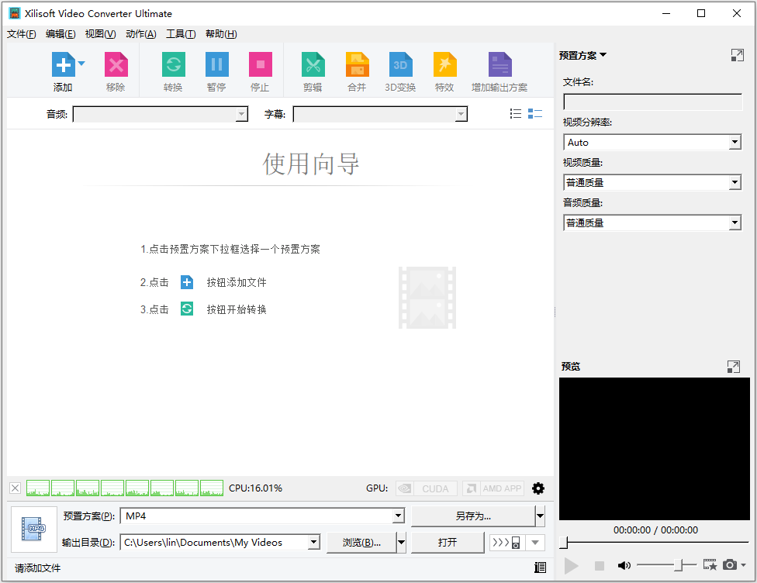Viewport: 757px width, 583px height.
Task: Open the 文件(F) menu
Action: tap(21, 34)
